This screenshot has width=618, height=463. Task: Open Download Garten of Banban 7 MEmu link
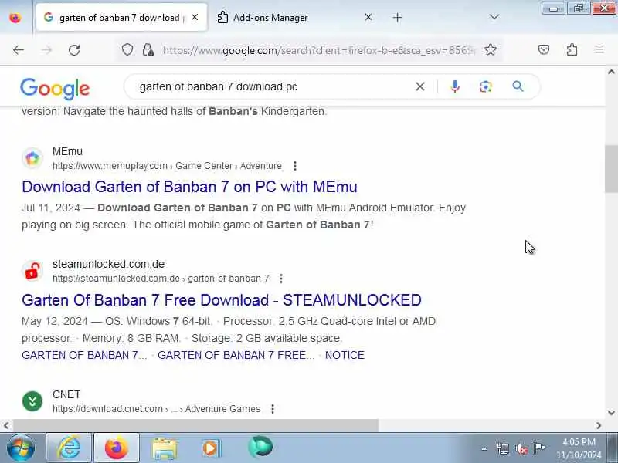tap(189, 187)
